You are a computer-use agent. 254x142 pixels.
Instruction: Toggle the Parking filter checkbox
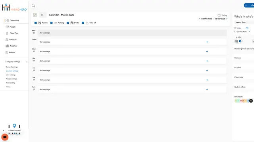(x=51, y=23)
